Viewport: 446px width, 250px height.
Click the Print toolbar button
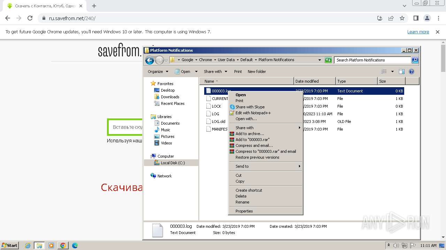click(x=238, y=72)
